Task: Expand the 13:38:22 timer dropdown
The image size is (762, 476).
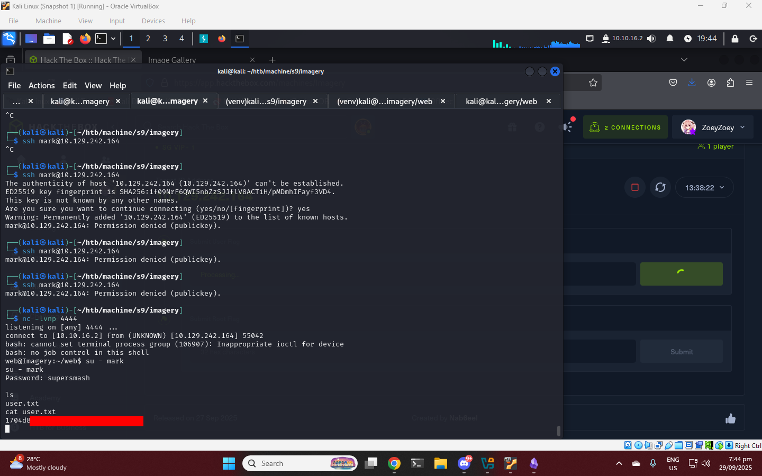Action: 704,188
